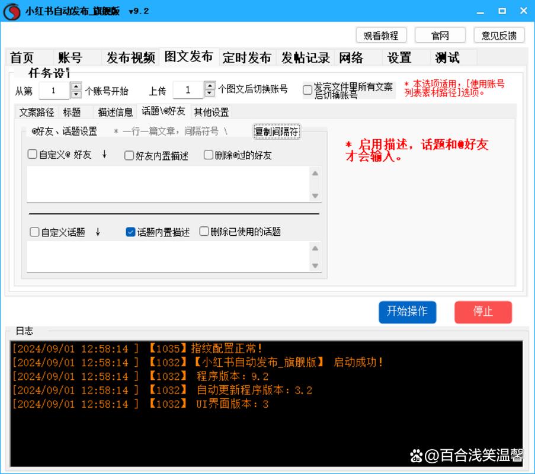Screen dimensions: 535x474
Task: Open the 观看教程 tutorial button
Action: [381, 36]
